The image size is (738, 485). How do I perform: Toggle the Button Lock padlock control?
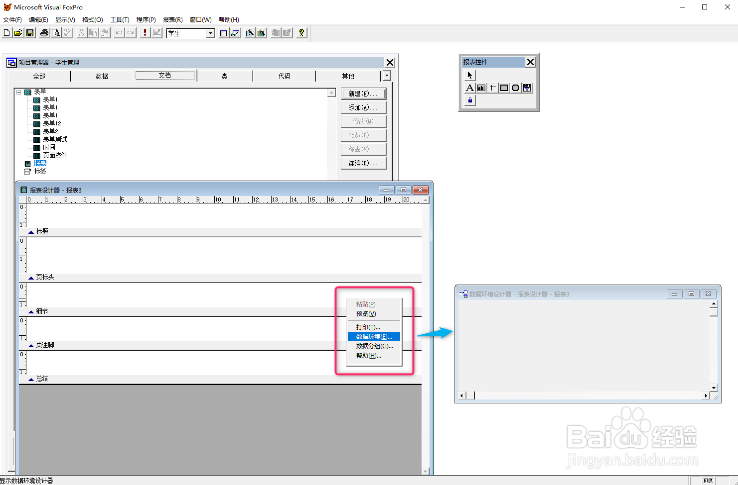[x=470, y=100]
